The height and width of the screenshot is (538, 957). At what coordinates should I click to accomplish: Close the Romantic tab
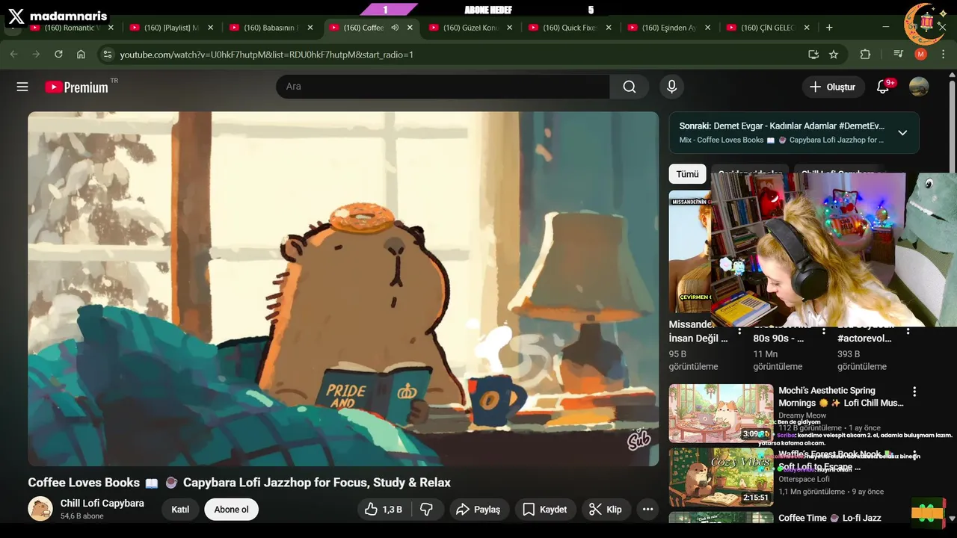111,28
